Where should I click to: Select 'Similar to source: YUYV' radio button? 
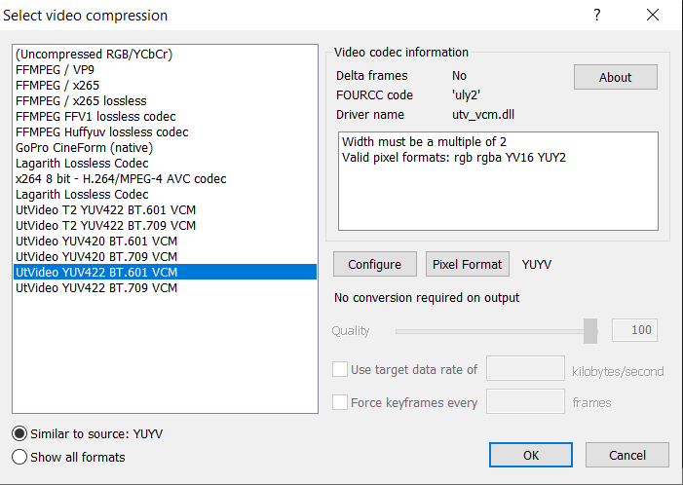(19, 433)
